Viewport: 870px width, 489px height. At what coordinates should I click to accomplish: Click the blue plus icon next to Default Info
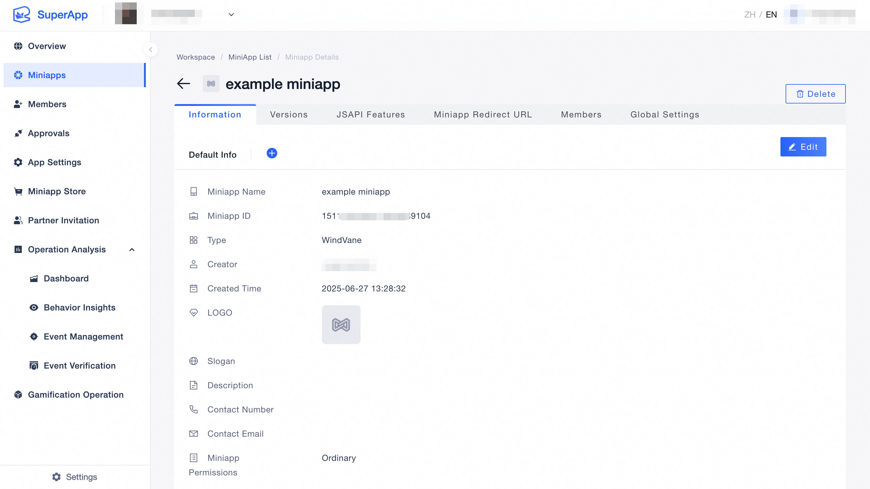[272, 153]
